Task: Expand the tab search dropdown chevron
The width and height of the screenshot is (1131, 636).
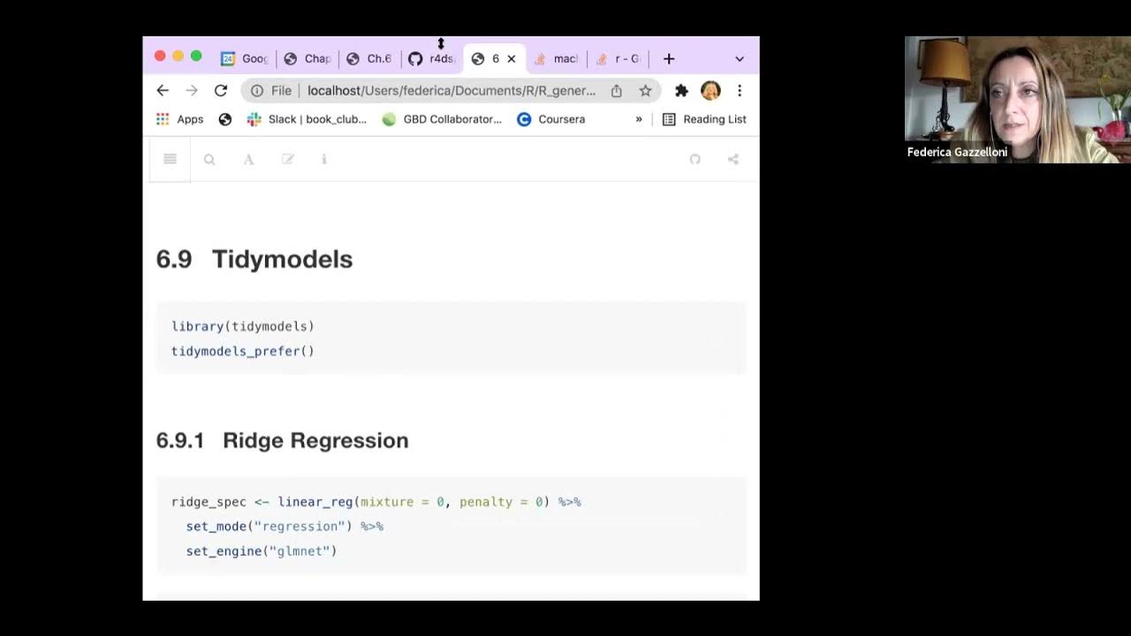Action: coord(740,58)
